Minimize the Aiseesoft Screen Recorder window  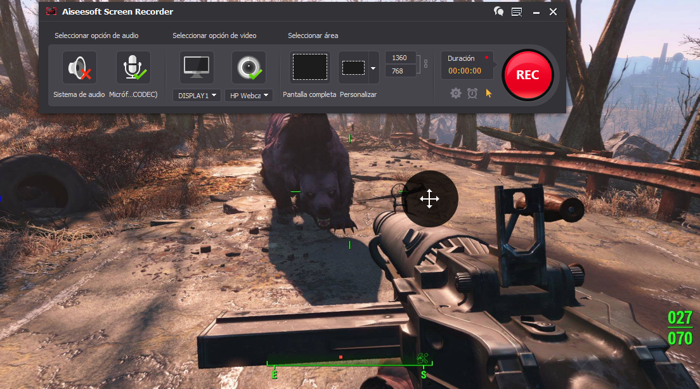(536, 13)
